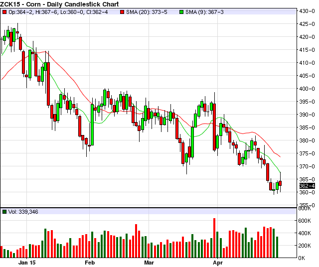Click the 420-0 price axis label
319x267 pixels.
click(x=307, y=37)
